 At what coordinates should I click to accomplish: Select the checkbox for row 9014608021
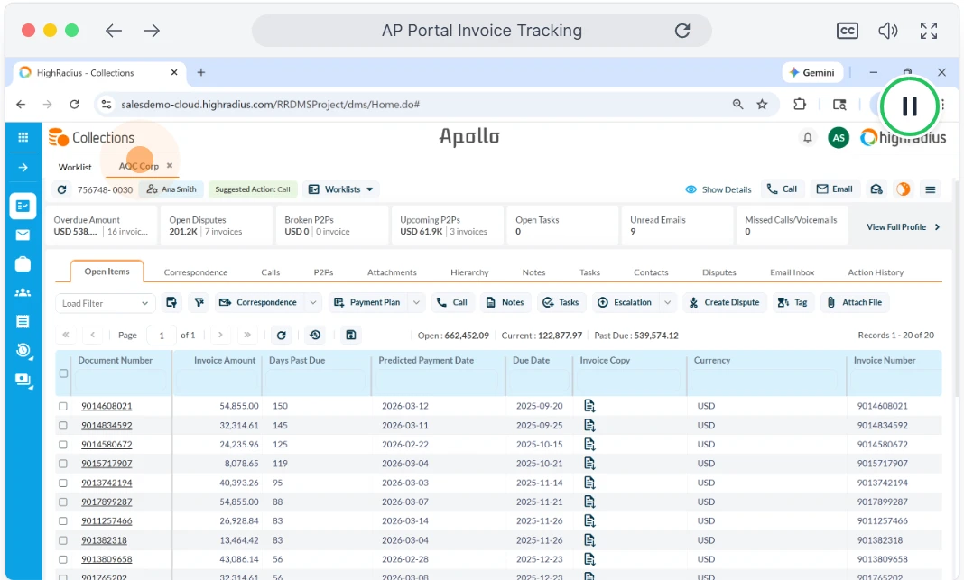pyautogui.click(x=62, y=406)
